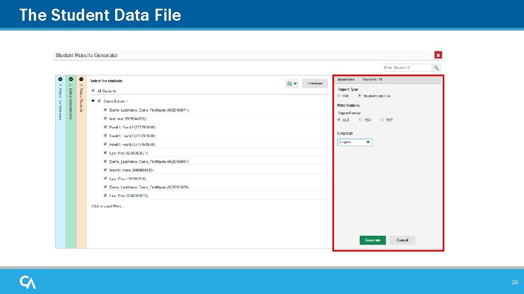This screenshot has width=524, height=294.
Task: Open the green filter options dropdown
Action: click(291, 84)
